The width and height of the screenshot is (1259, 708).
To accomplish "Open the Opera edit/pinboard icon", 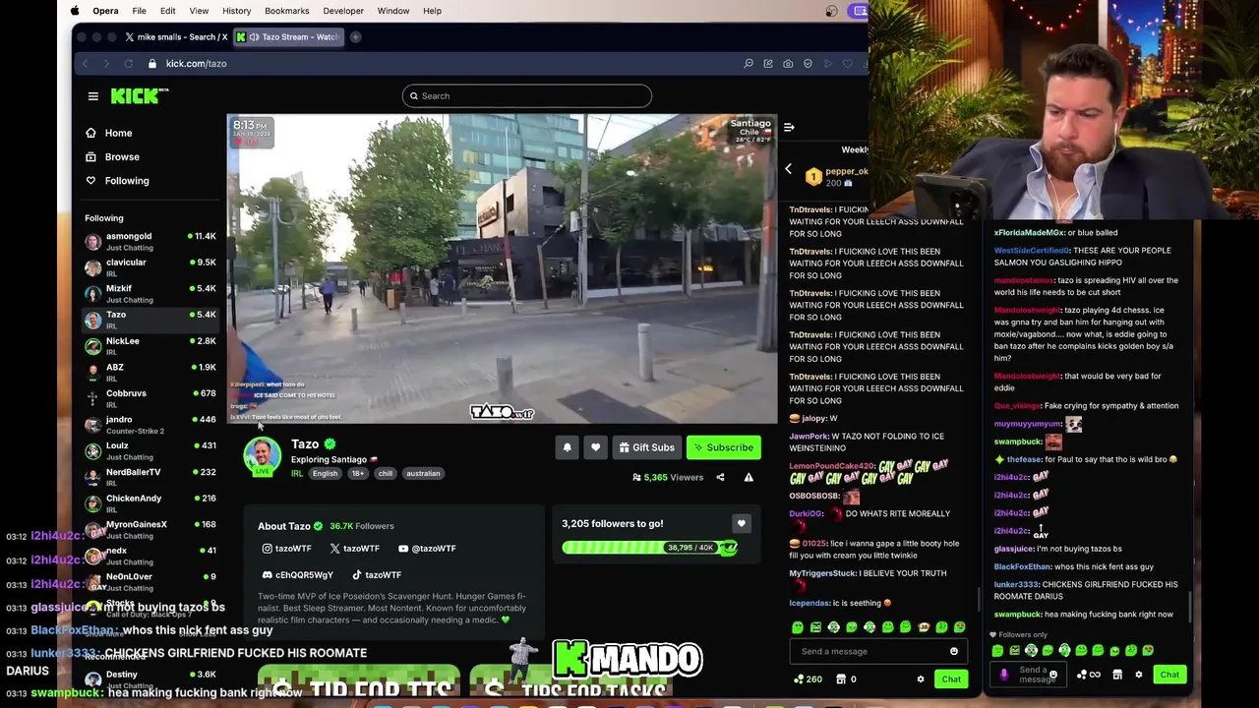I will tap(768, 64).
